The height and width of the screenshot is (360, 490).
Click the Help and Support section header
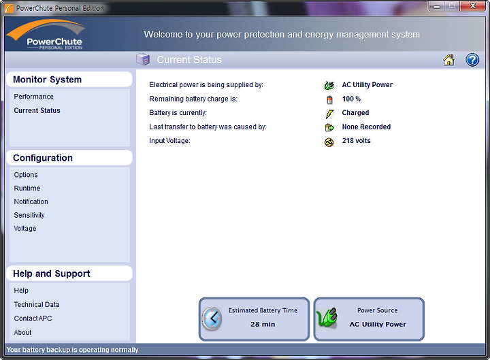click(x=69, y=274)
